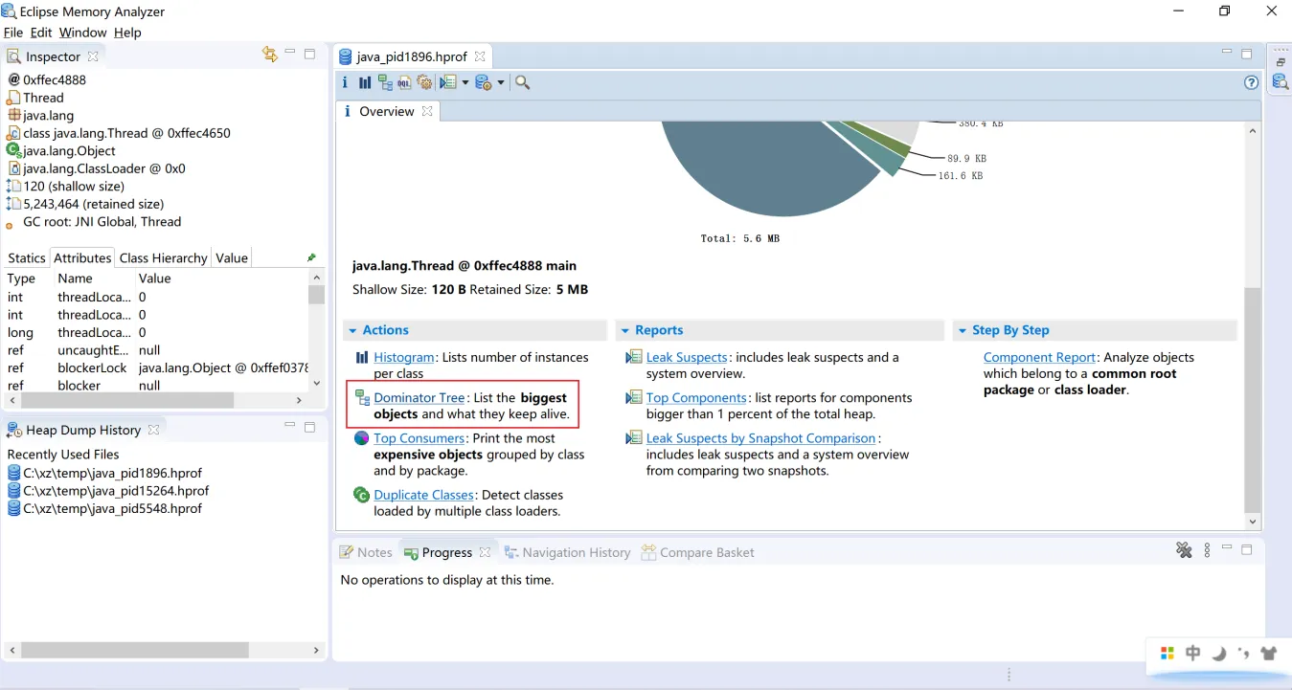
Task: Switch to the Value tab
Action: pyautogui.click(x=232, y=257)
